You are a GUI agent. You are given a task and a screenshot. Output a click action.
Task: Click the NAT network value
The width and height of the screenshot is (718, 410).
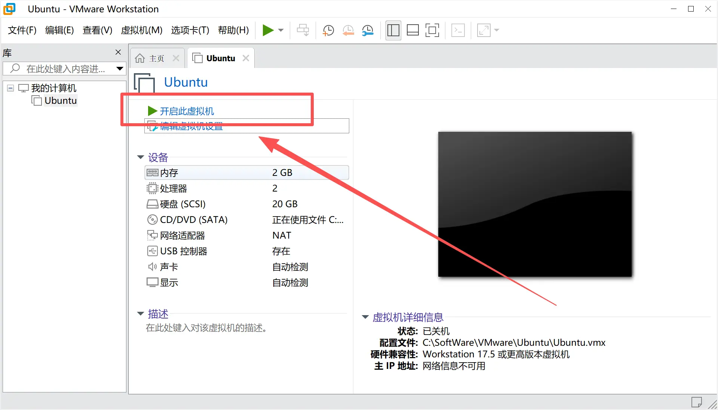pyautogui.click(x=282, y=235)
